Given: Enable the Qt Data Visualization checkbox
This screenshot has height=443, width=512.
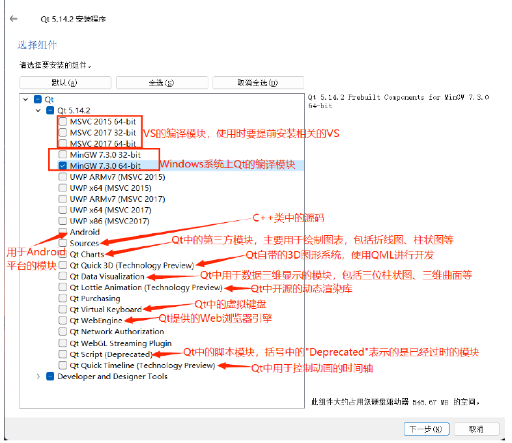Looking at the screenshot, I should 63,276.
